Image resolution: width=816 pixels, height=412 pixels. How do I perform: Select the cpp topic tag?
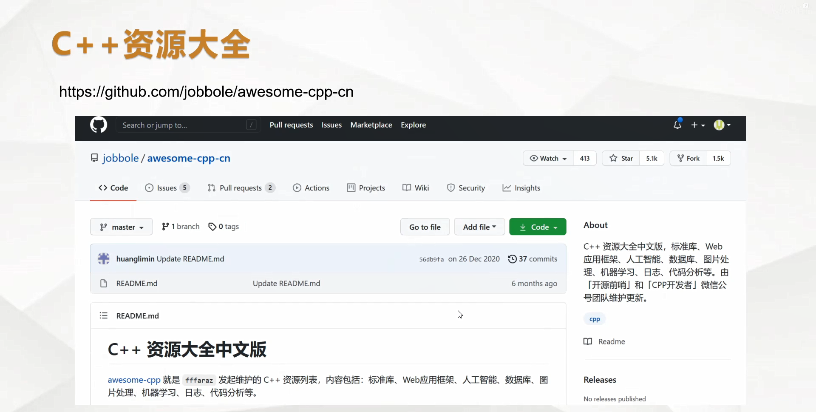(595, 319)
